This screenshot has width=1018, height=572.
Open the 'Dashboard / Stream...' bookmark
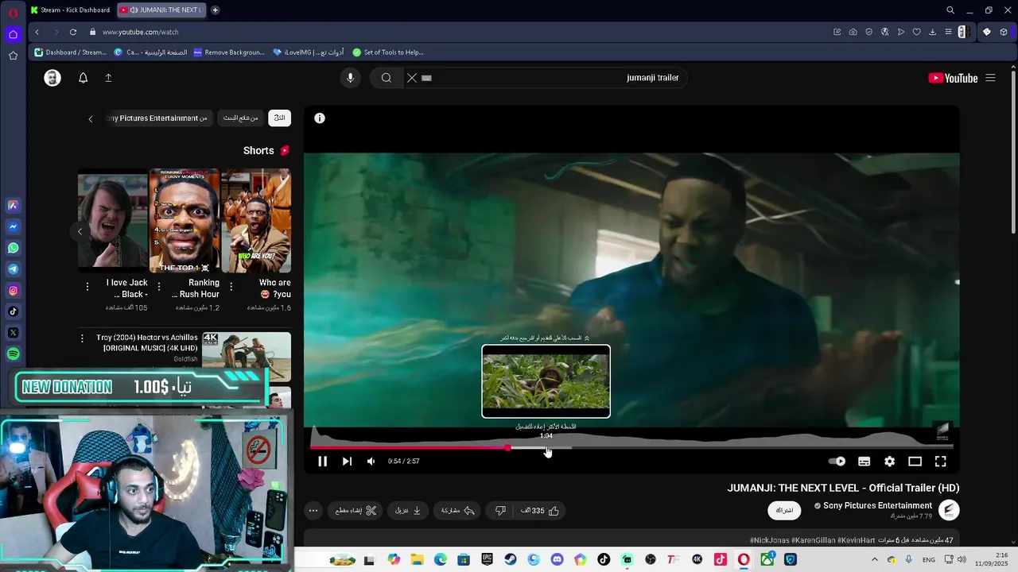(70, 52)
